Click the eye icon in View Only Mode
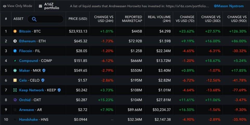Viewport: 250px width, 125px height. (x=5, y=6)
